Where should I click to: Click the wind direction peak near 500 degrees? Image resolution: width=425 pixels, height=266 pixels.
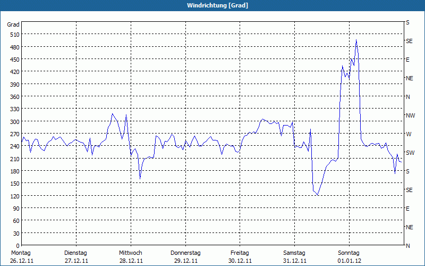(x=356, y=40)
